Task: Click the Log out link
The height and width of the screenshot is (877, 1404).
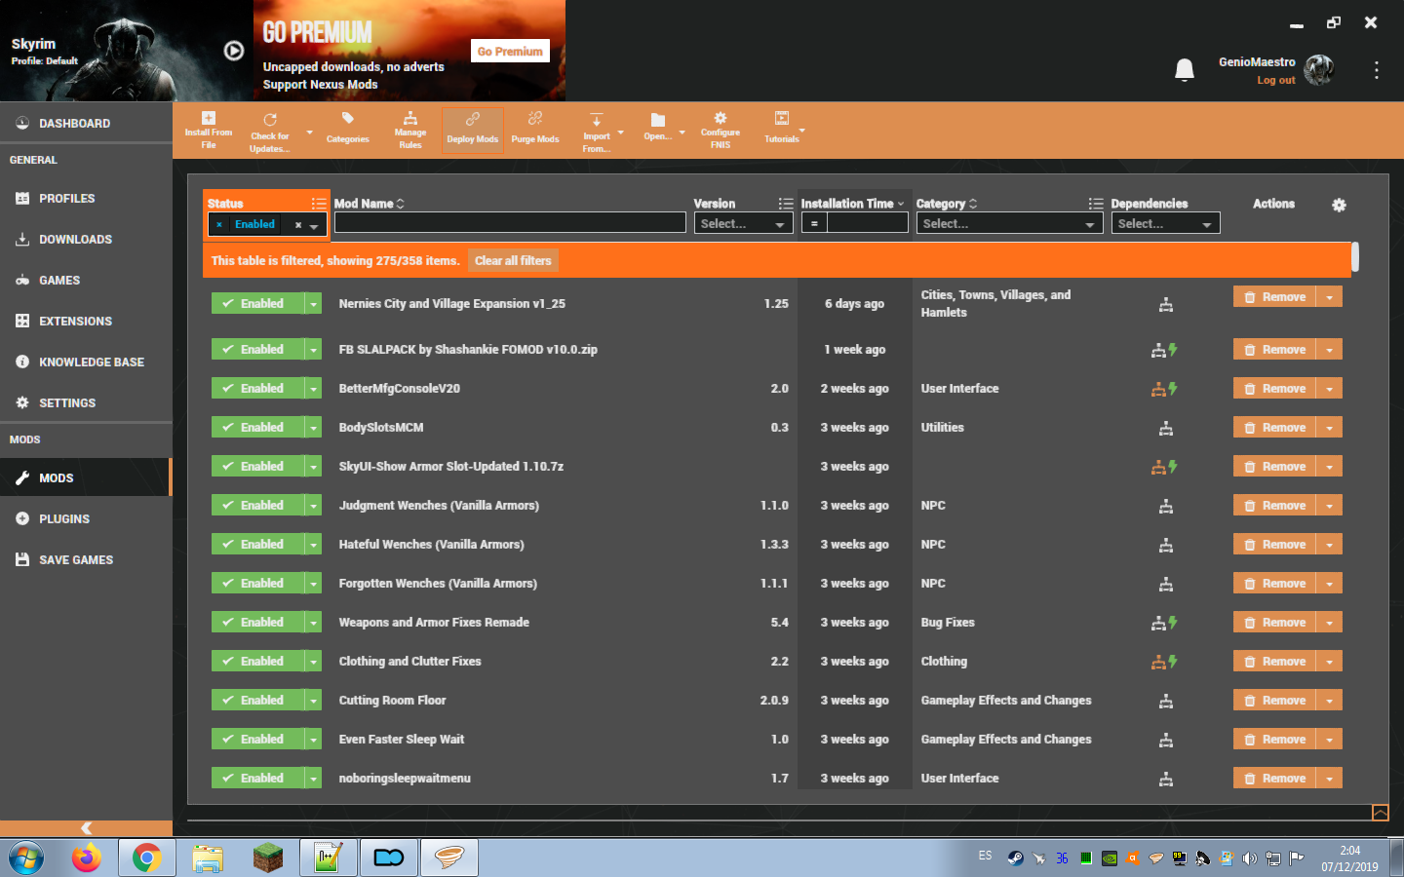Action: pos(1275,81)
